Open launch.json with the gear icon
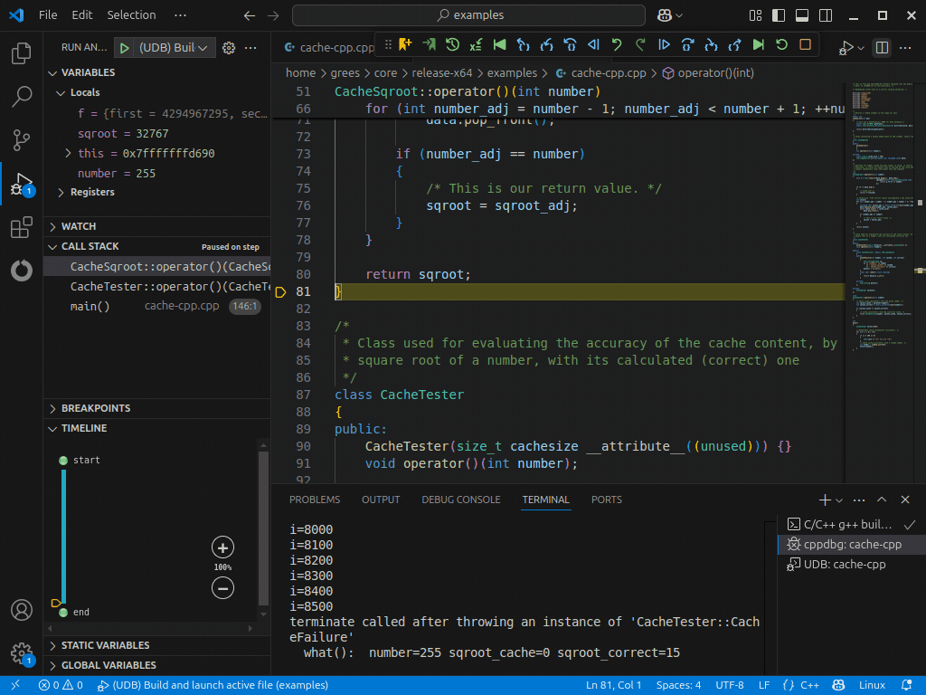This screenshot has width=926, height=695. pos(229,48)
